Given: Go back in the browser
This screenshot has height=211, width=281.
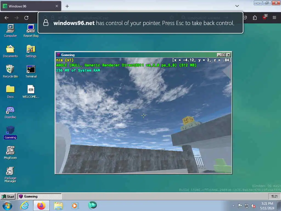Looking at the screenshot, I should (x=7, y=18).
